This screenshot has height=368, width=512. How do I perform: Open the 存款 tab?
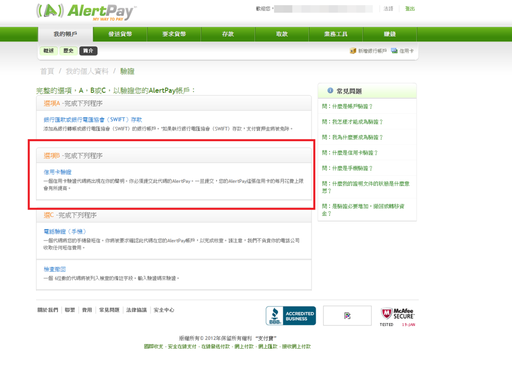(x=228, y=34)
